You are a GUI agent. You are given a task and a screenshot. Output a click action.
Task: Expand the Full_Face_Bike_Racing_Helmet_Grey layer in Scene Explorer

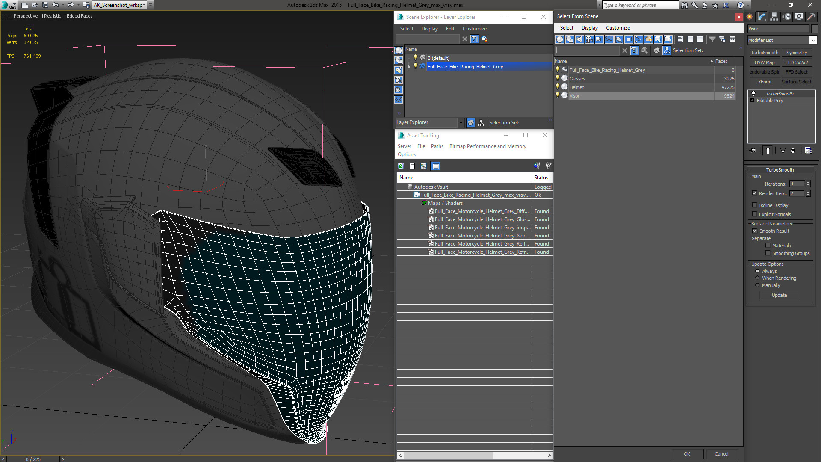coord(409,67)
